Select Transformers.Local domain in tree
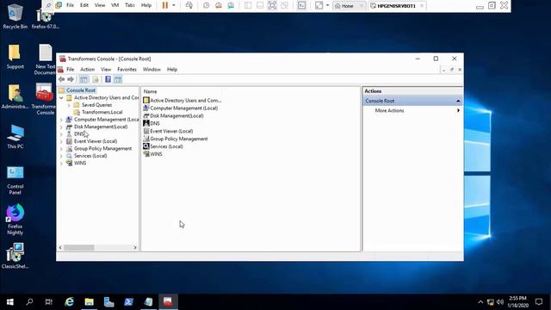 tap(102, 112)
